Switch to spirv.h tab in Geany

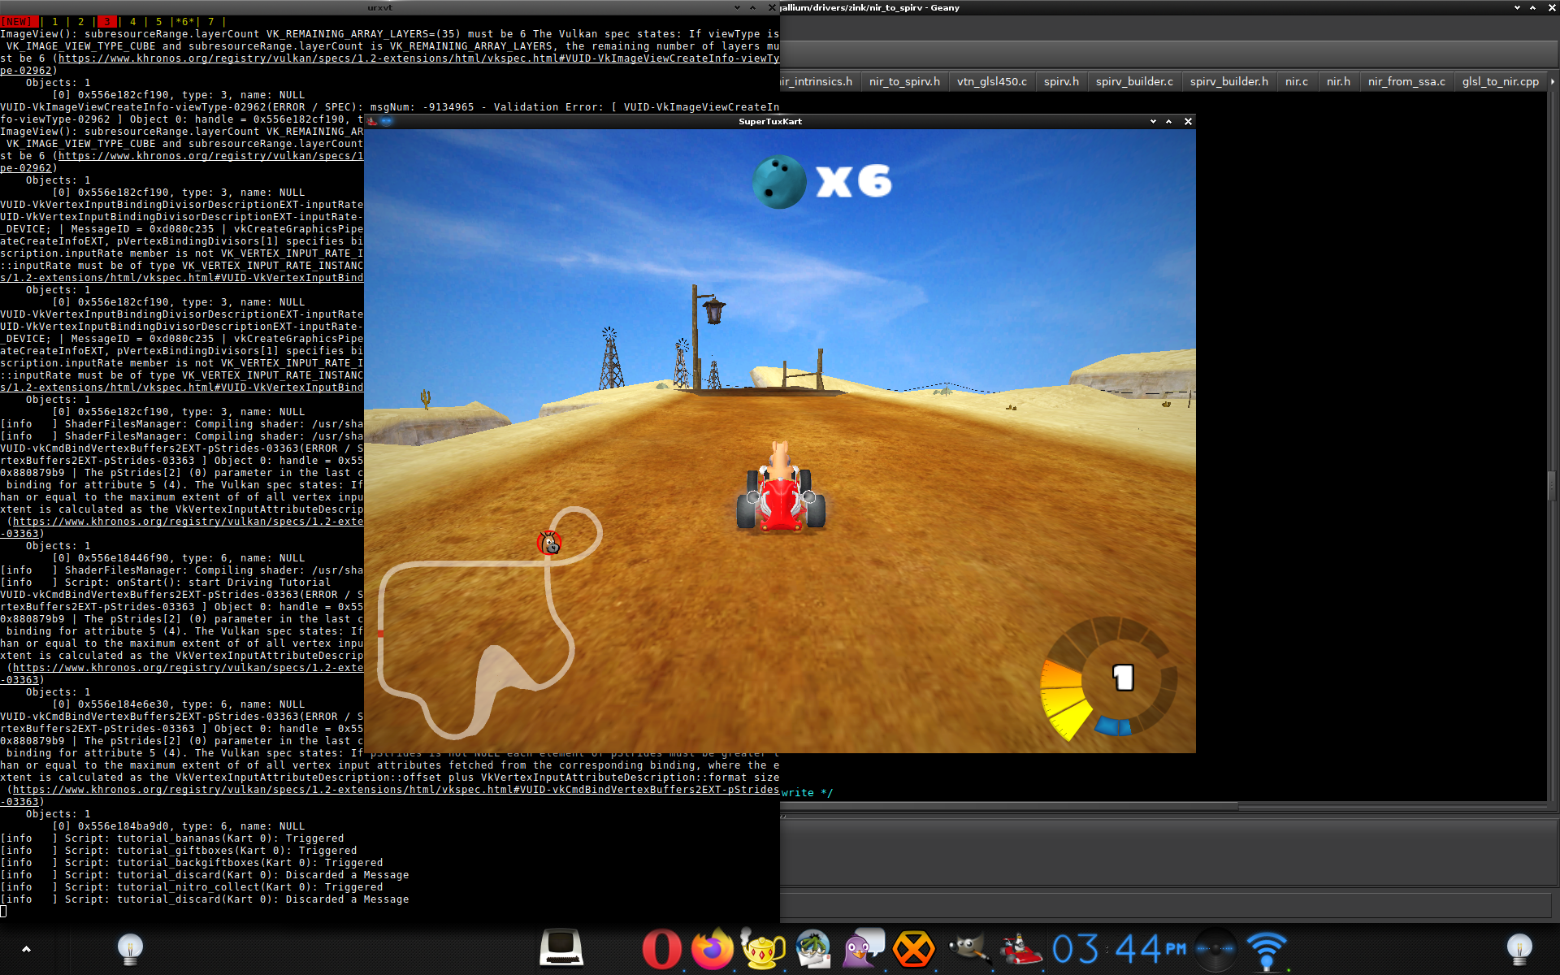[1061, 81]
